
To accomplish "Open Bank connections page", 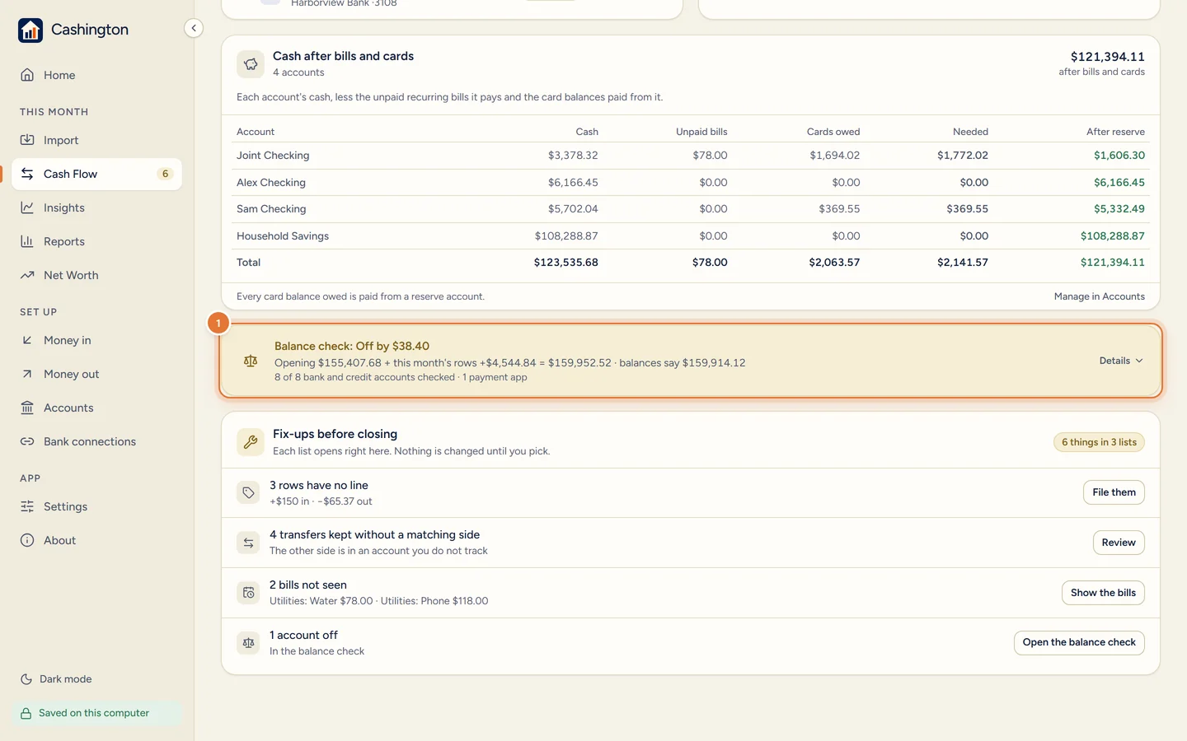I will pyautogui.click(x=97, y=441).
